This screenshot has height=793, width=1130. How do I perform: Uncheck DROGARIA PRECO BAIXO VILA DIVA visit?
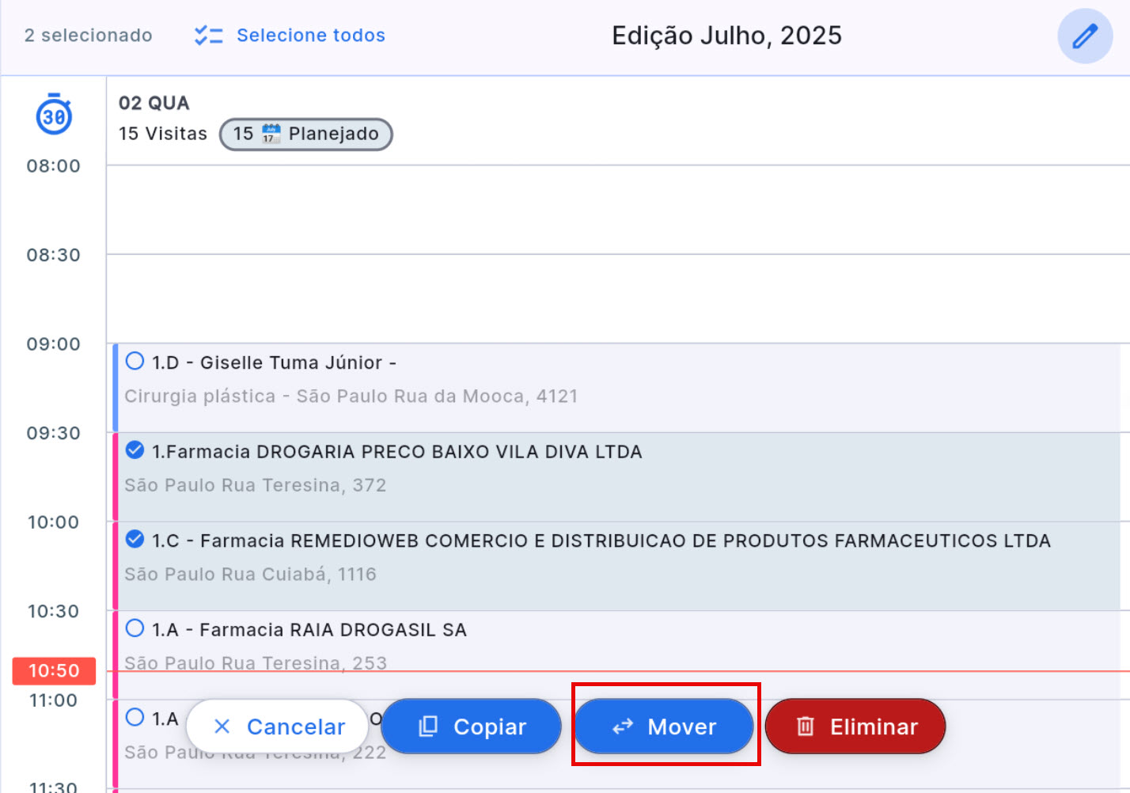point(135,450)
